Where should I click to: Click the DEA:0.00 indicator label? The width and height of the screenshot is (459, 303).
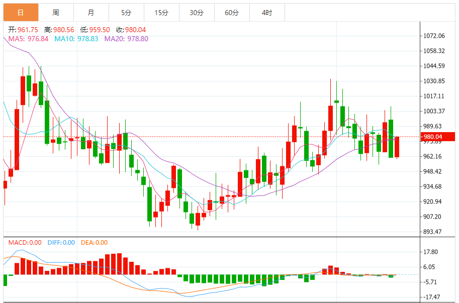pyautogui.click(x=94, y=243)
